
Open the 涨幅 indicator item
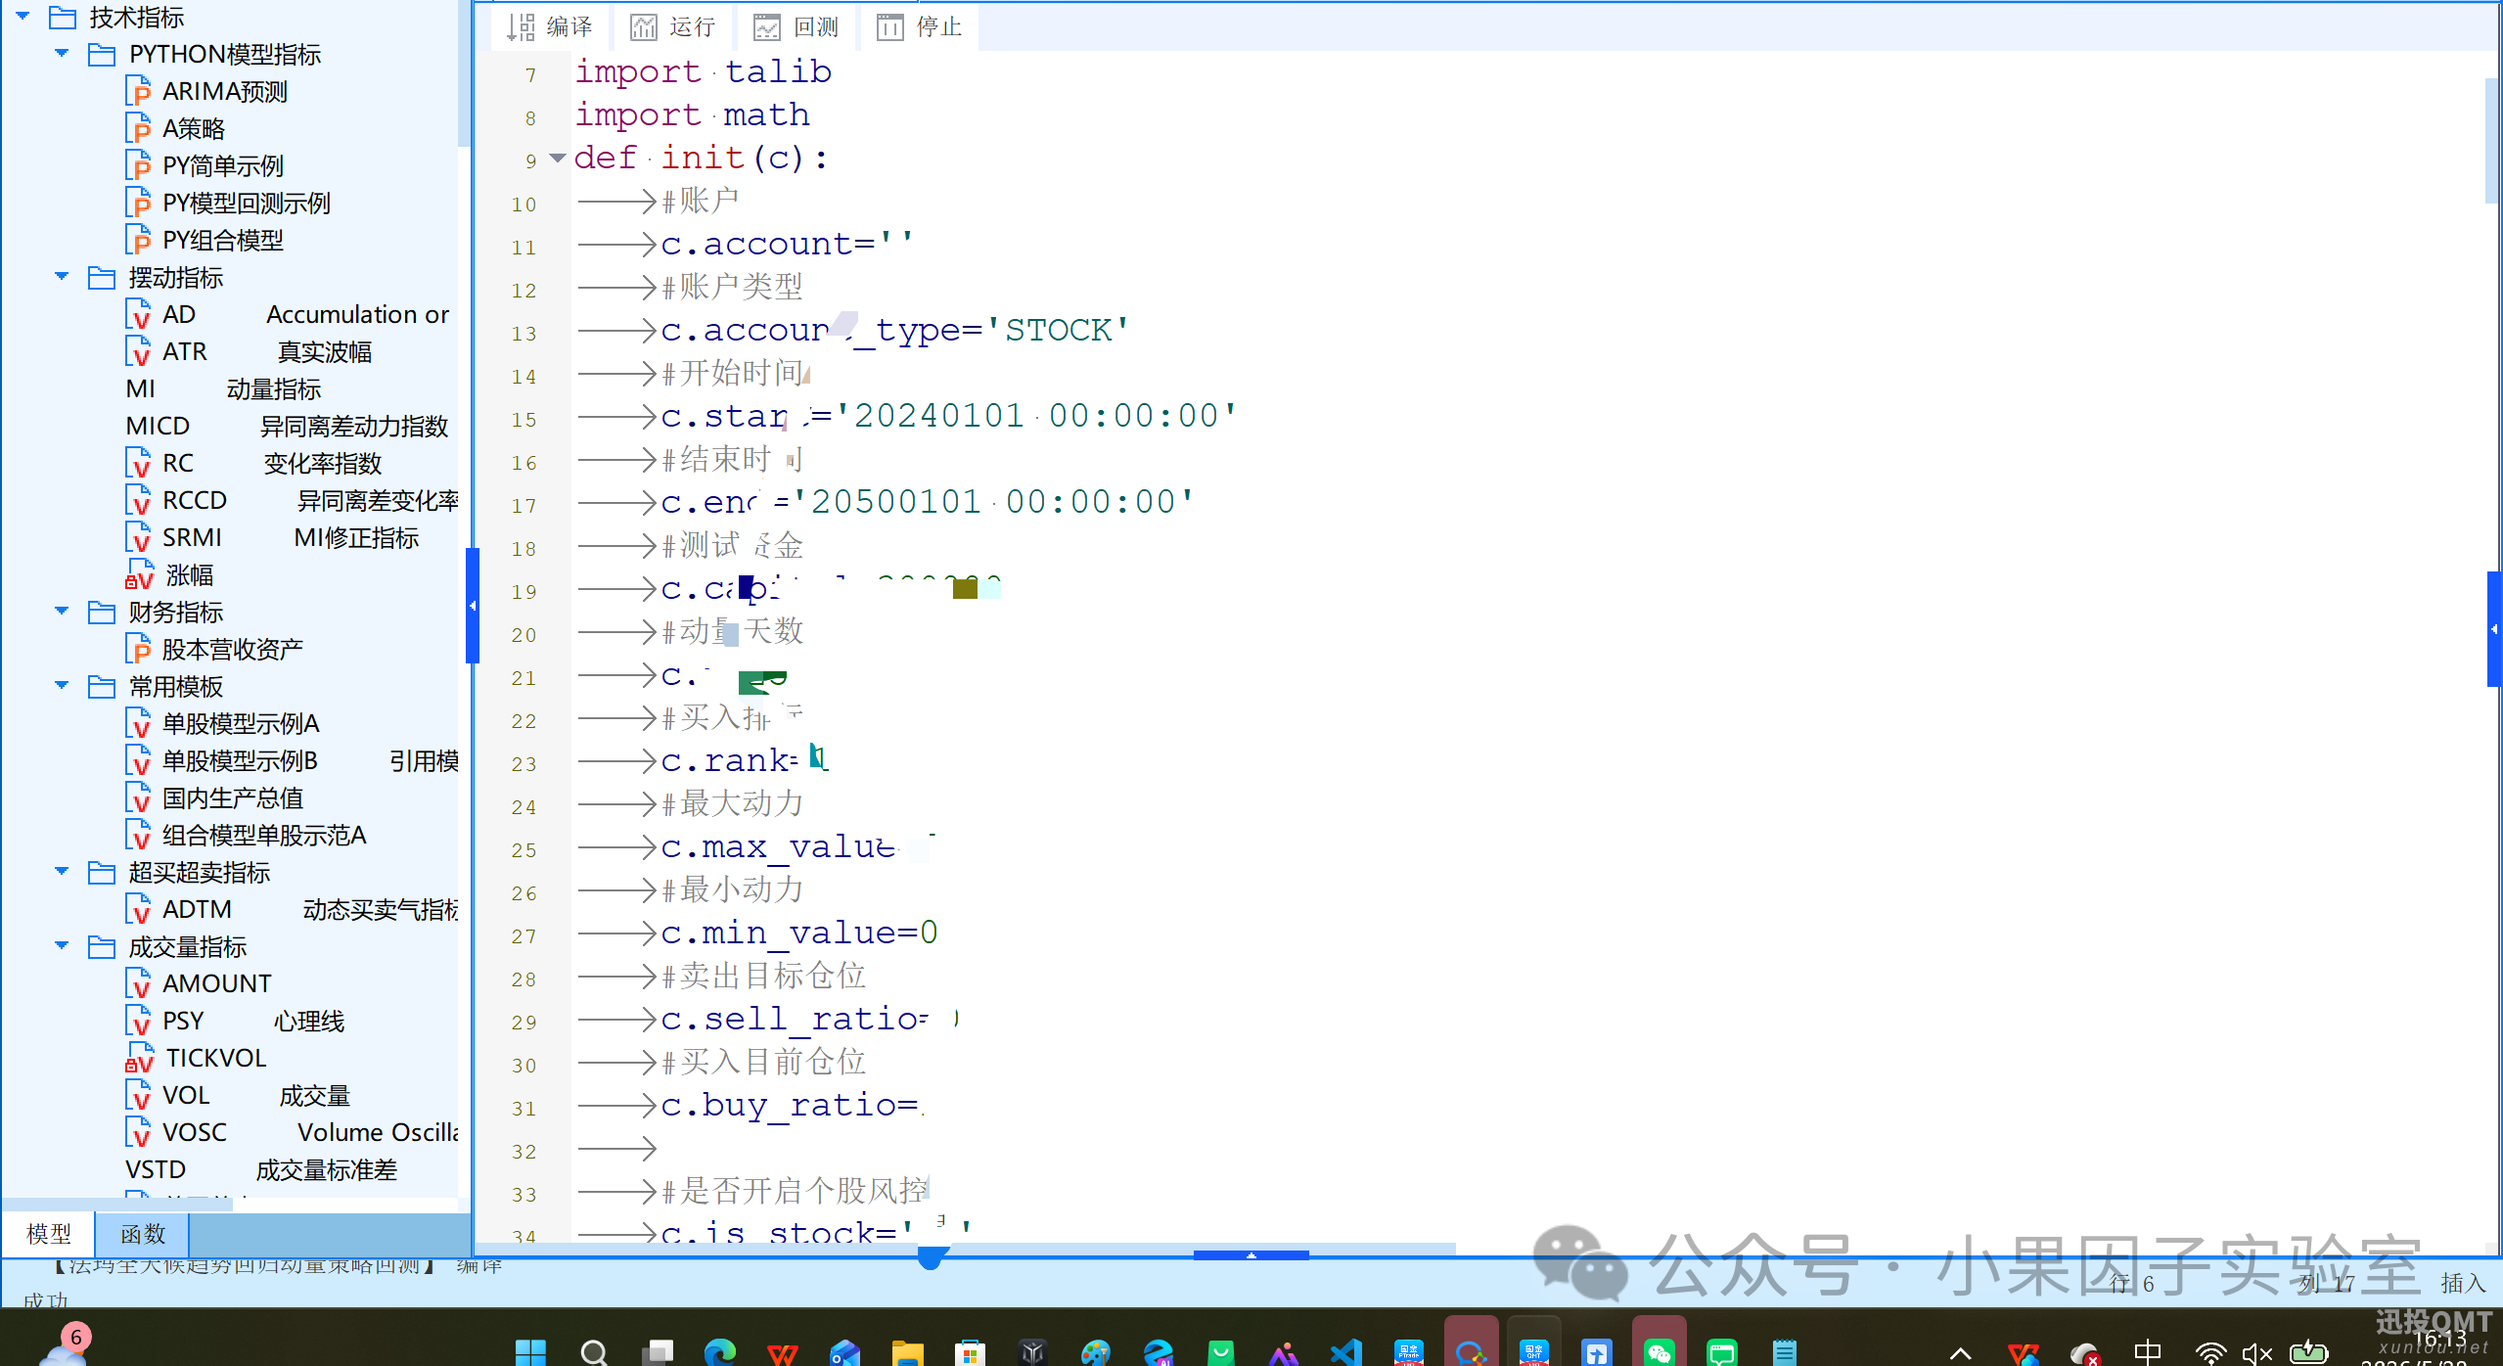click(x=169, y=574)
